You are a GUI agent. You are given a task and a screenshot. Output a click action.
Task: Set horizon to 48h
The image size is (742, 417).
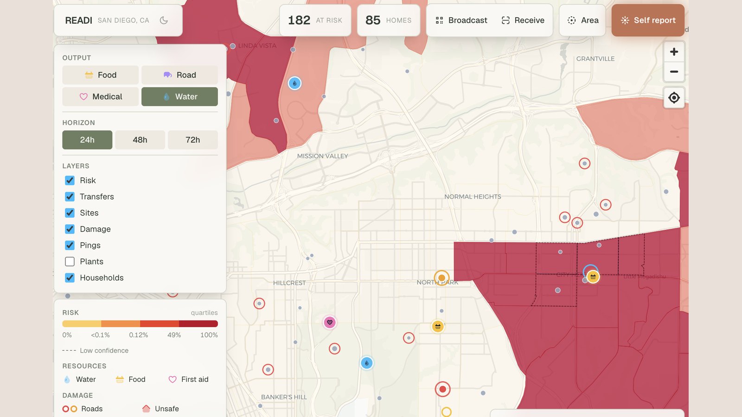pos(140,140)
